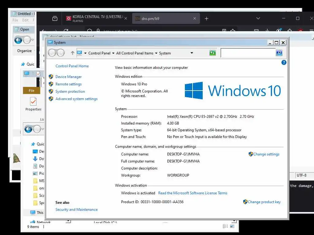The width and height of the screenshot is (314, 235).
Task: Select This PC in Explorer tree
Action: point(37,212)
